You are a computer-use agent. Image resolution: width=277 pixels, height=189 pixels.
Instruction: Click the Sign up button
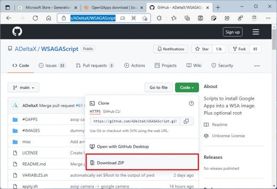coord(233,32)
